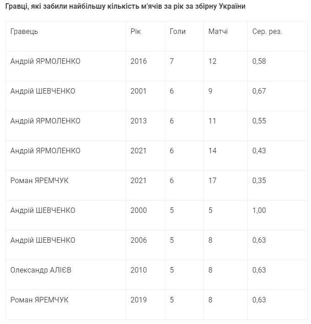Click the Гравець column header
The height and width of the screenshot is (324, 311).
[24, 32]
